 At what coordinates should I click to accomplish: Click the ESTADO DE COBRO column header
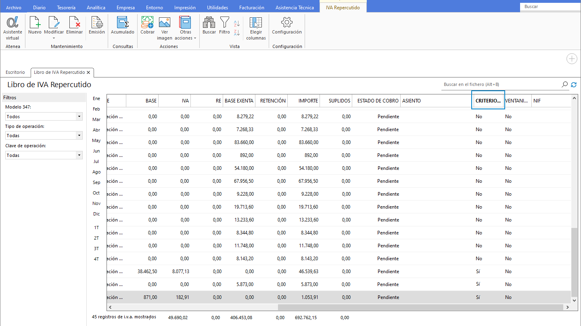(376, 101)
